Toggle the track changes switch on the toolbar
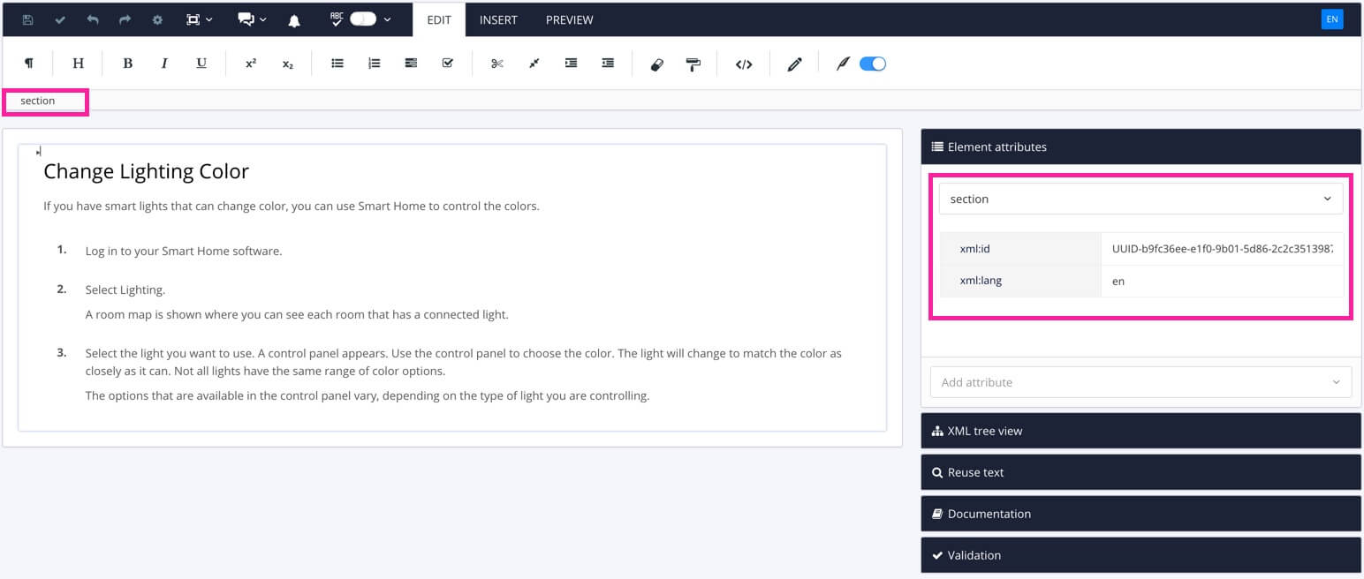The image size is (1364, 579). click(x=363, y=18)
